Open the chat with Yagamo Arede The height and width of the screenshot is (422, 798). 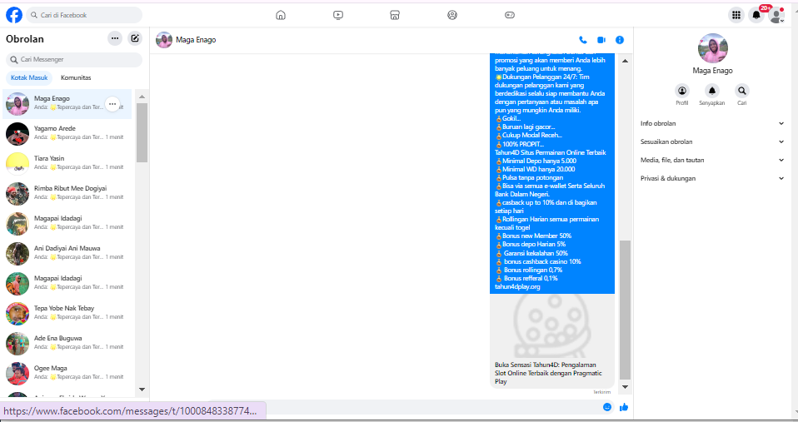(x=67, y=134)
